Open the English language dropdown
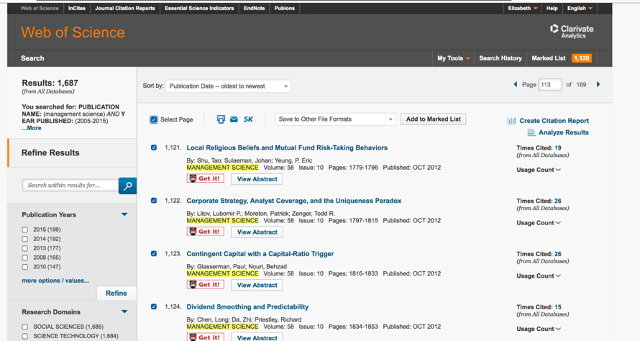The width and height of the screenshot is (640, 341). coord(580,8)
